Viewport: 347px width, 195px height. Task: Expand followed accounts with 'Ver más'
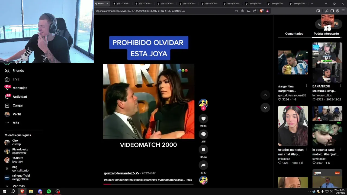point(18,186)
